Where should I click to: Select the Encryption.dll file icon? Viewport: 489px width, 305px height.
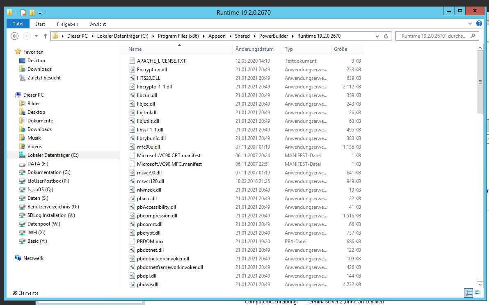click(x=132, y=70)
